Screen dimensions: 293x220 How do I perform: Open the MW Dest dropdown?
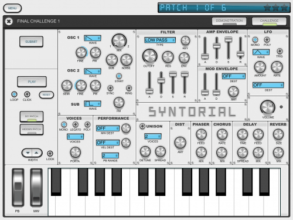click(108, 128)
